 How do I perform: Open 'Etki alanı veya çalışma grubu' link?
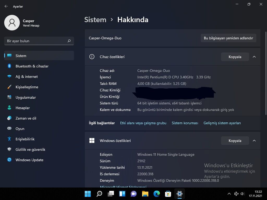pos(143,123)
